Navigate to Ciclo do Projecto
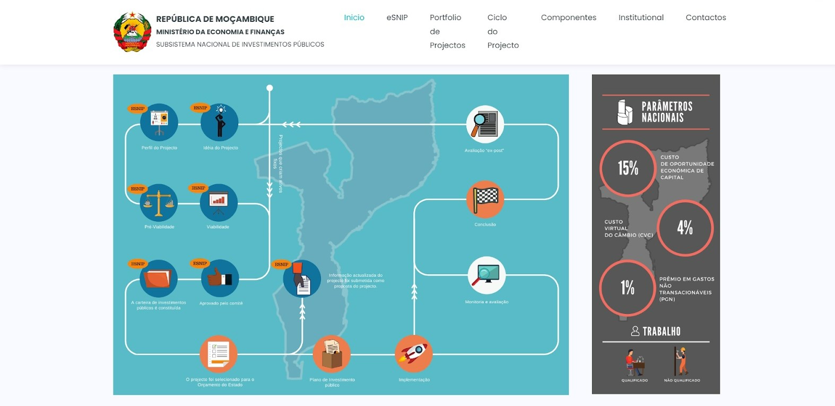835x406 pixels. pos(502,31)
